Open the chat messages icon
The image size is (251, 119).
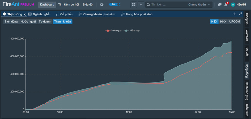[x=220, y=4]
